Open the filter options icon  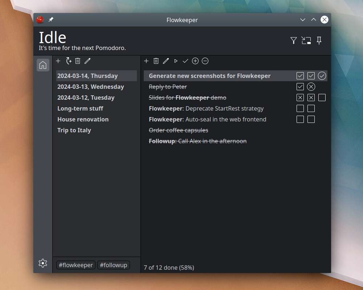tap(293, 41)
